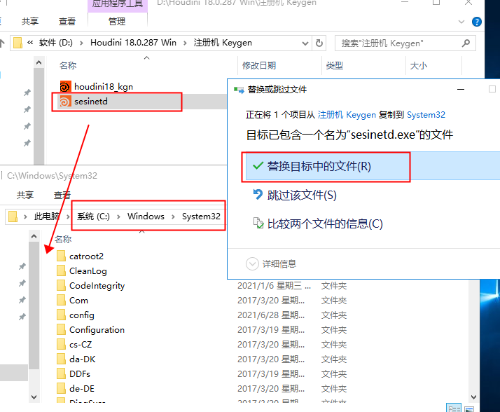500x412 pixels.
Task: Click the de-DE folder icon
Action: [x=61, y=388]
